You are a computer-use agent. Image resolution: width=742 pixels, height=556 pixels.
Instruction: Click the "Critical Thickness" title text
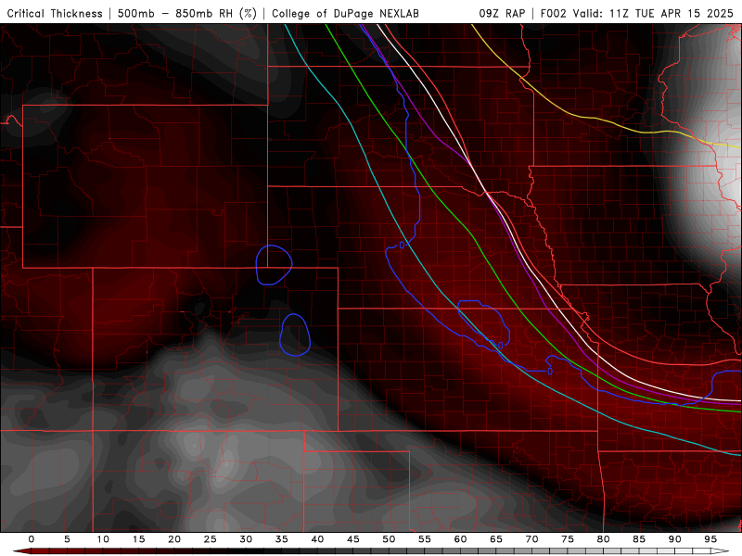pos(55,13)
